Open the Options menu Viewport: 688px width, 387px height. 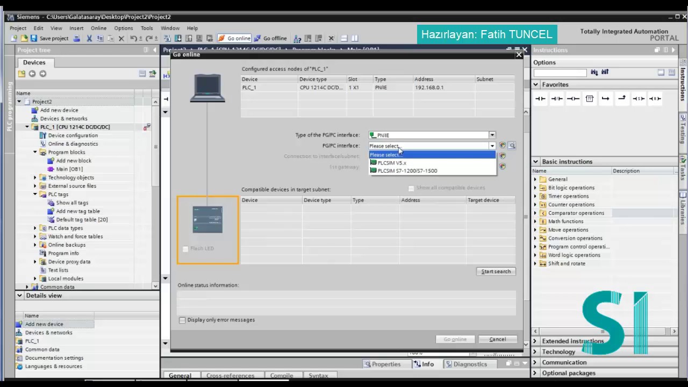point(123,28)
